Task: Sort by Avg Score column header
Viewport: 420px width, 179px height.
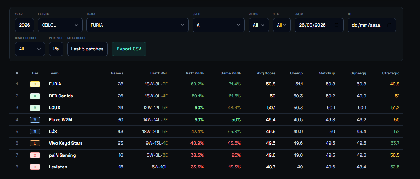Action: [x=266, y=73]
